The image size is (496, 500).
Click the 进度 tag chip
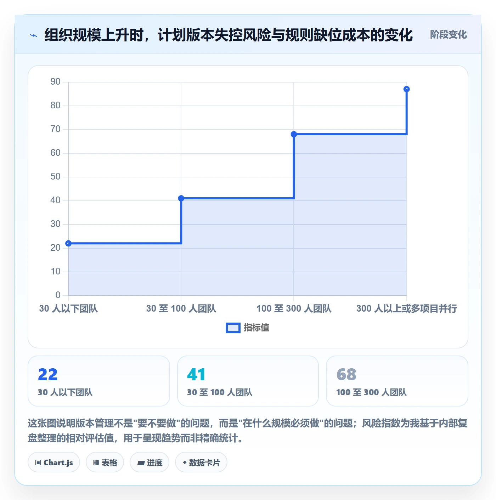pos(150,462)
